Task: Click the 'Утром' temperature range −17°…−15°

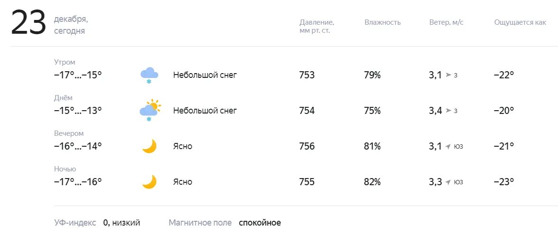Action: pyautogui.click(x=78, y=75)
